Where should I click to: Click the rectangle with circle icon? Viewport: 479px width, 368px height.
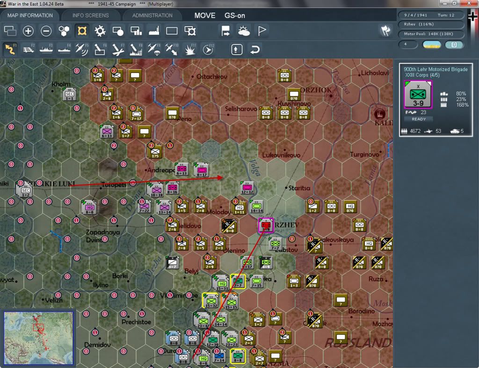(118, 31)
